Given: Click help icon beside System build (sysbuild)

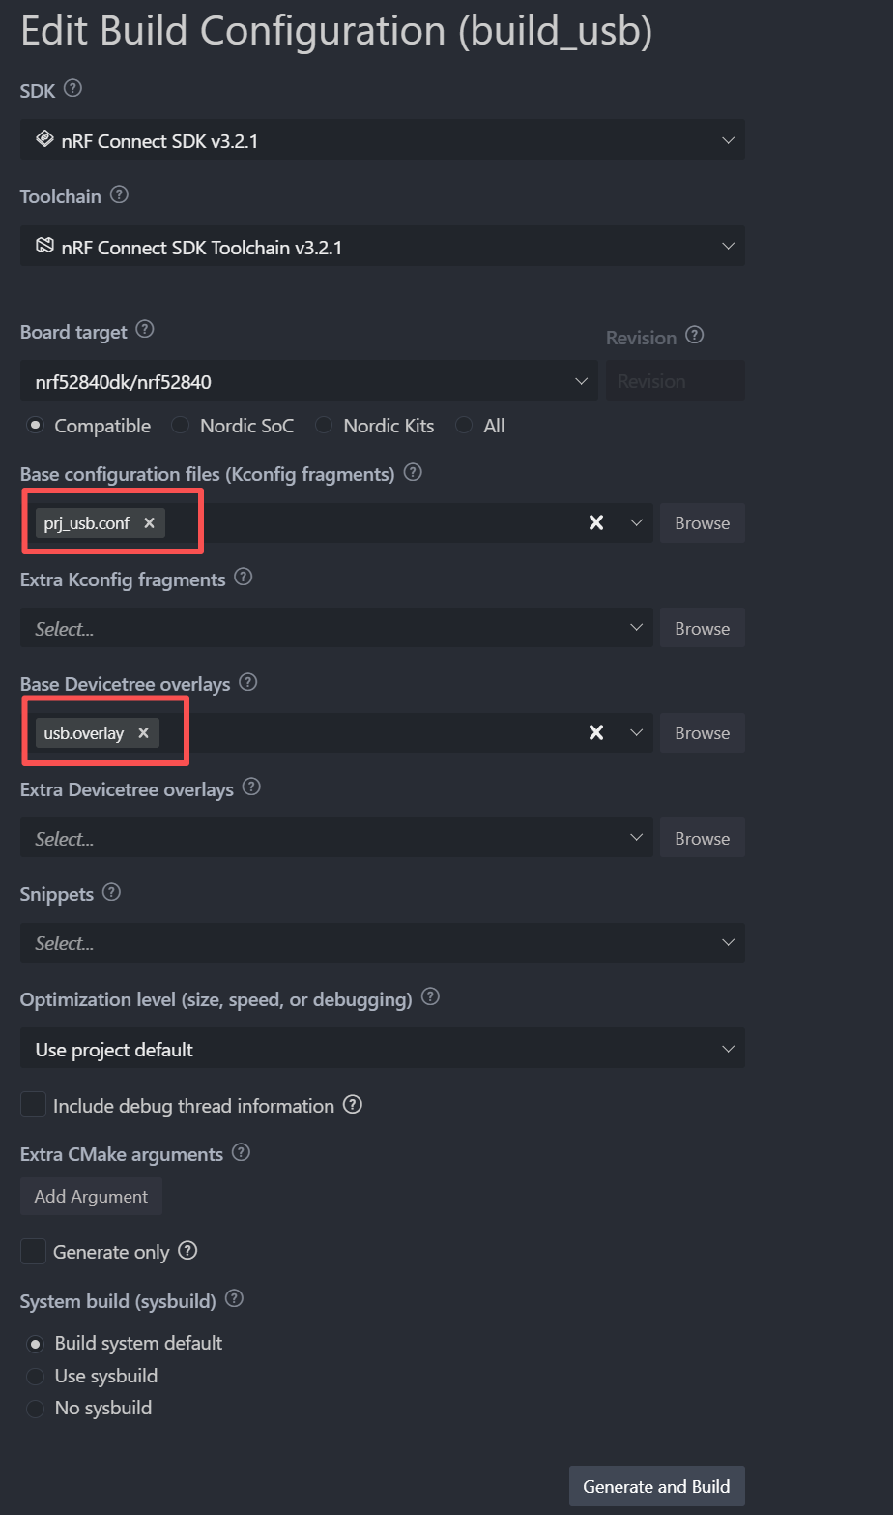Looking at the screenshot, I should click(x=234, y=1299).
